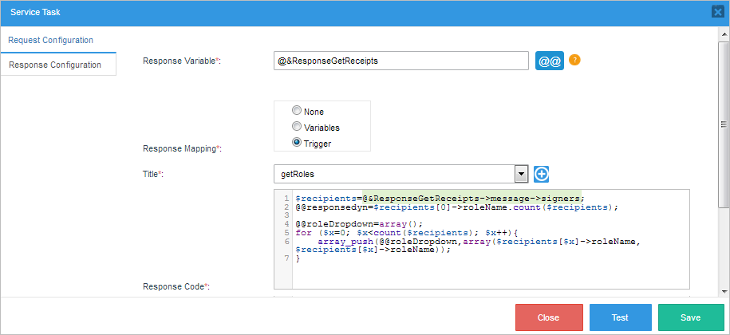Click inside the Response Variable text field
The image size is (730, 335).
tap(401, 61)
